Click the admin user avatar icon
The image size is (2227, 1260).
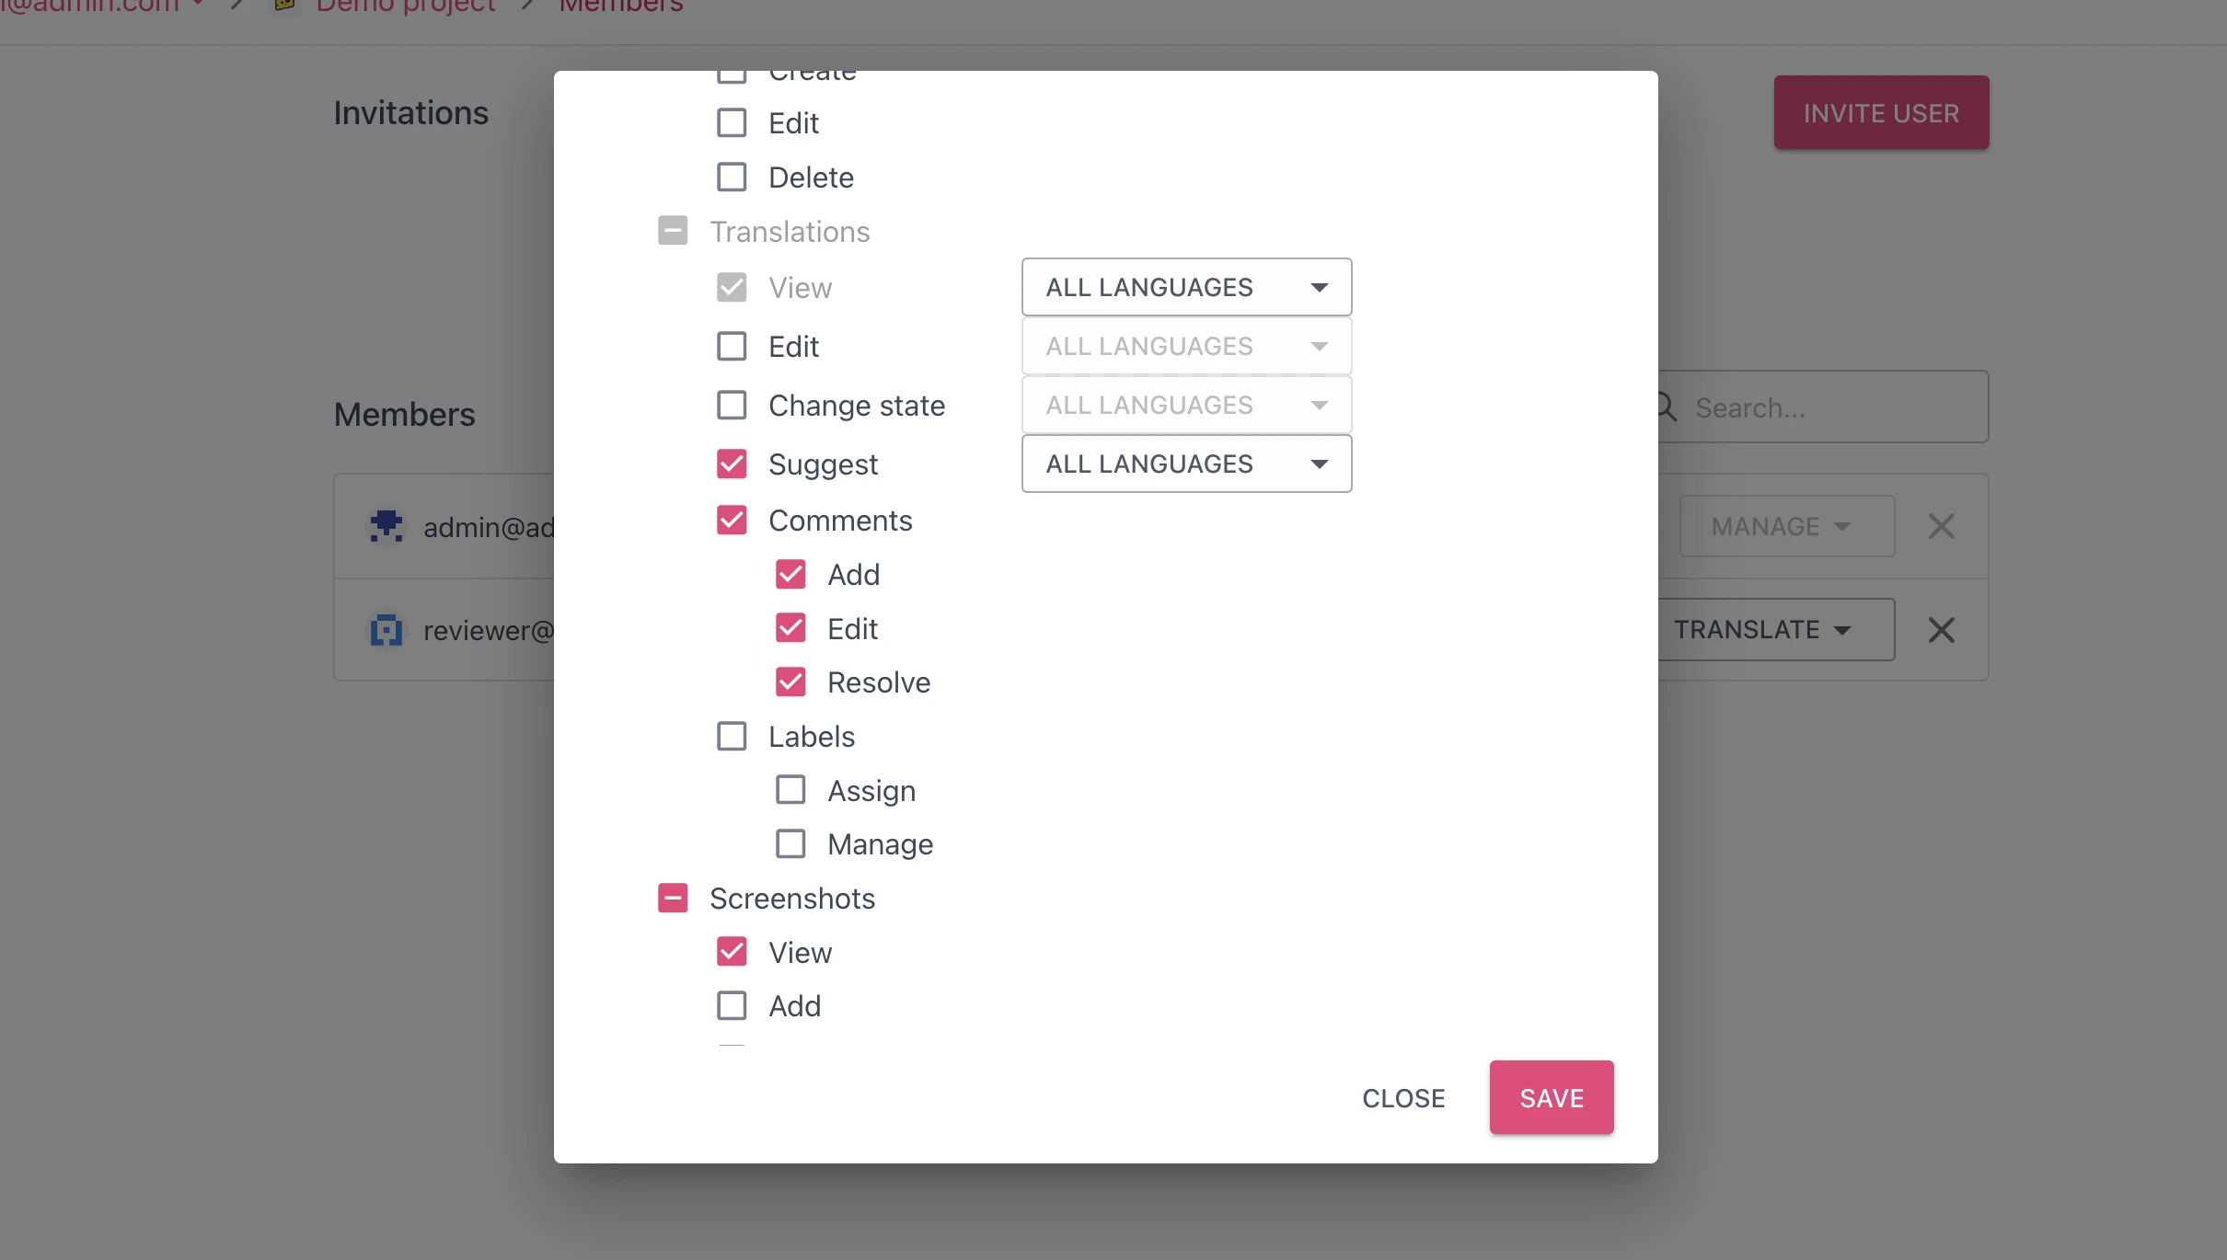click(386, 525)
